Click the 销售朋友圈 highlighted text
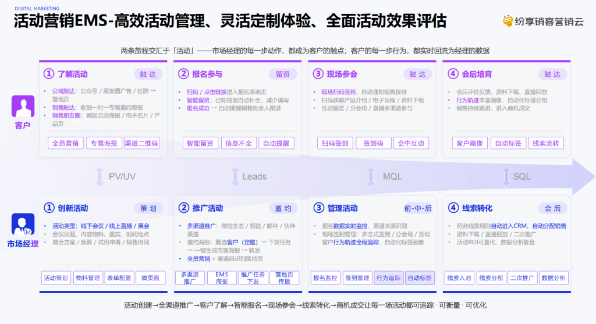The width and height of the screenshot is (596, 324). 66,116
